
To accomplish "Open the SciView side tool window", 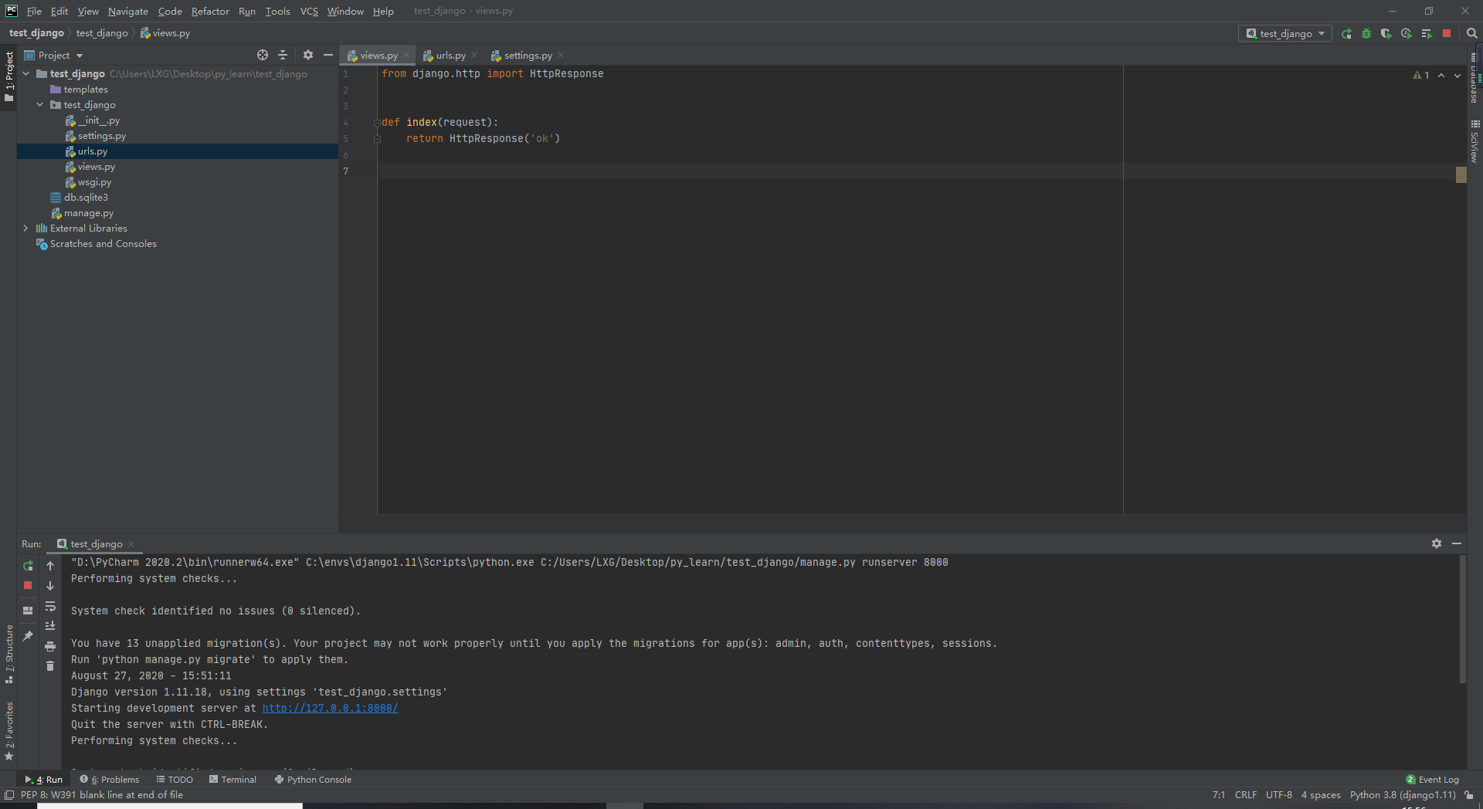I will pyautogui.click(x=1475, y=141).
